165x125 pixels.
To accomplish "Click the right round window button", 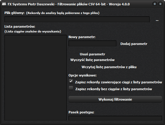I will click(x=160, y=4).
